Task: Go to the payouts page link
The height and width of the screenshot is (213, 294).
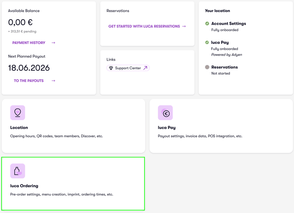Action: pos(29,81)
